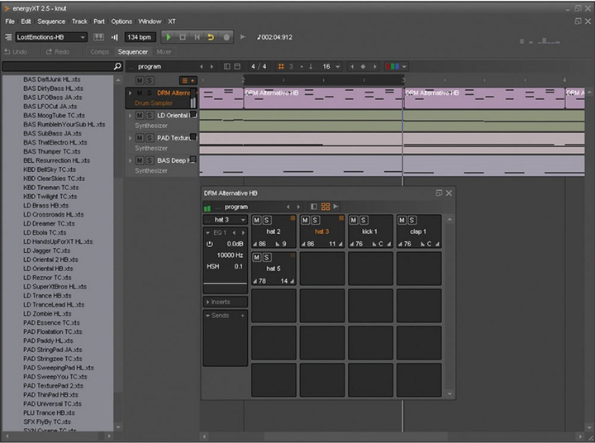Select PAD Essence TC.xts preset in browser
The height and width of the screenshot is (443, 595).
coord(51,322)
